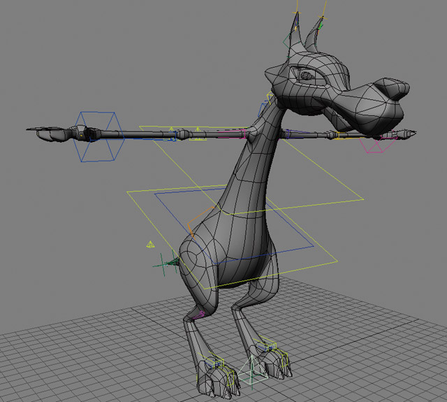Image resolution: width=447 pixels, height=402 pixels.
Task: Pick the blue square hip control curve
Action: (234, 225)
